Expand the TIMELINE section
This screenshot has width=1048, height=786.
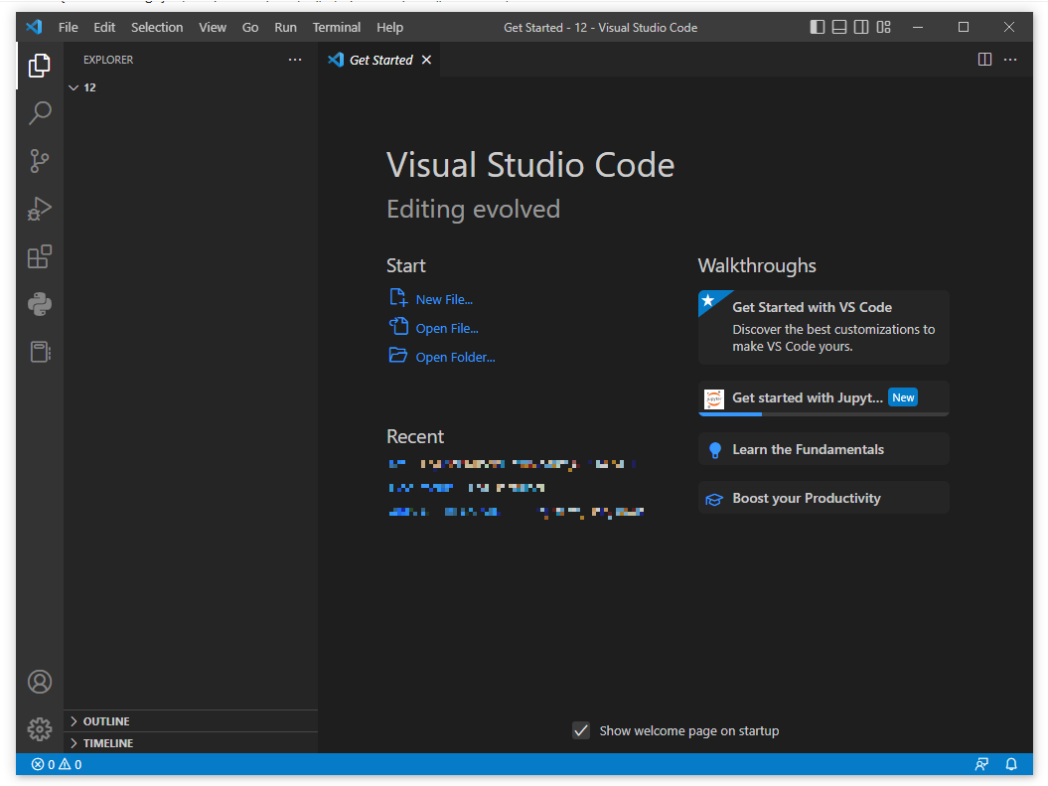point(191,743)
